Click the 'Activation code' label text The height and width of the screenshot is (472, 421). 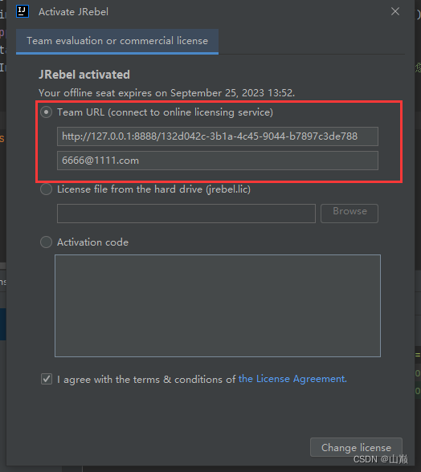pyautogui.click(x=93, y=242)
